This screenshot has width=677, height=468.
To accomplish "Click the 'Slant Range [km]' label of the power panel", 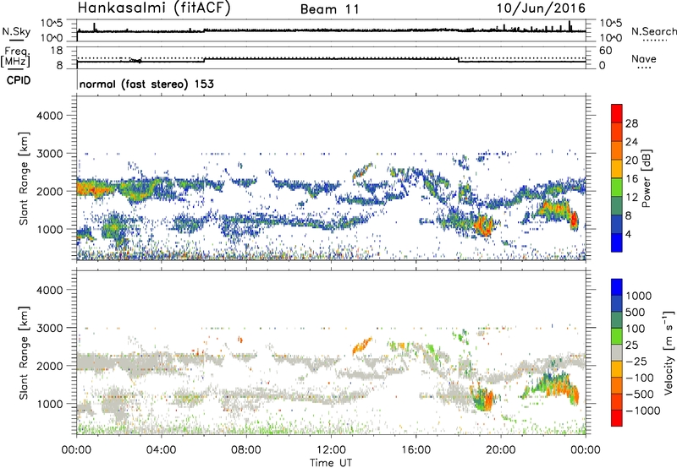I will [x=24, y=178].
